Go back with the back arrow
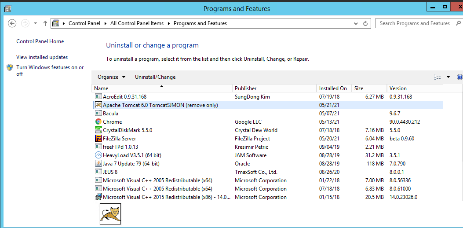The height and width of the screenshot is (228, 463). pyautogui.click(x=12, y=23)
